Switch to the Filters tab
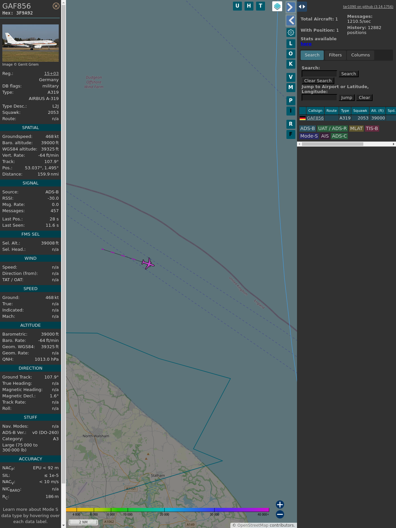396x528 pixels. tap(335, 55)
